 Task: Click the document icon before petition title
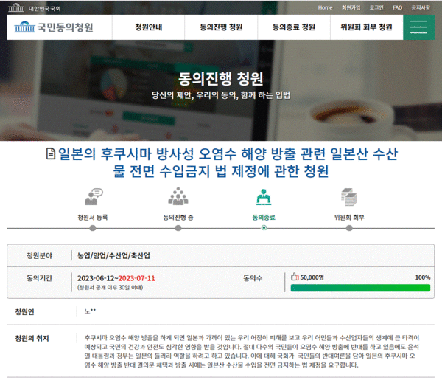[x=50, y=153]
